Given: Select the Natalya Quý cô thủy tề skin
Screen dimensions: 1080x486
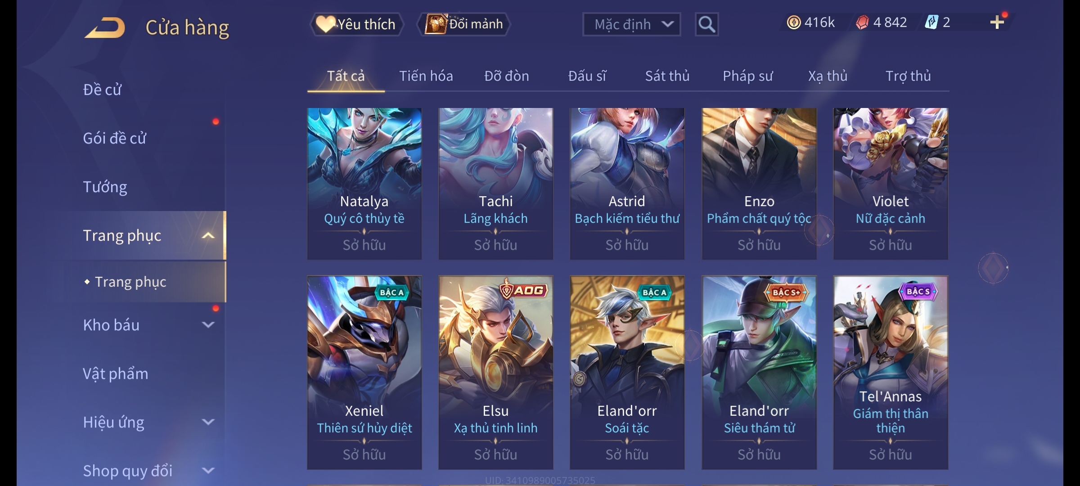Looking at the screenshot, I should pos(364,184).
